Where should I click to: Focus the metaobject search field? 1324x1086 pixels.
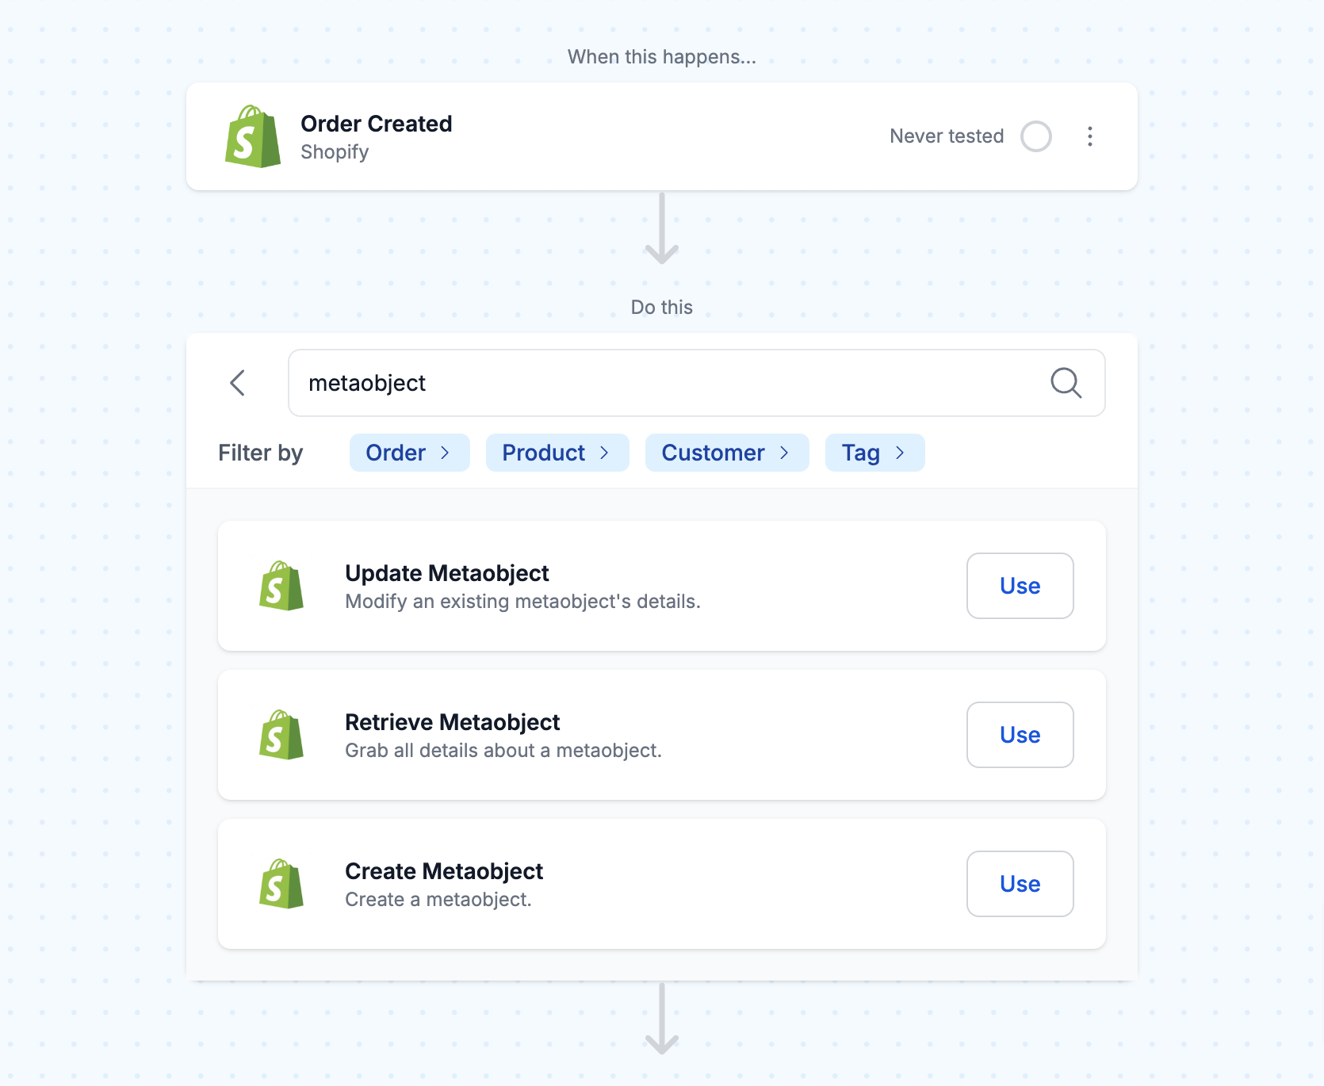click(697, 383)
